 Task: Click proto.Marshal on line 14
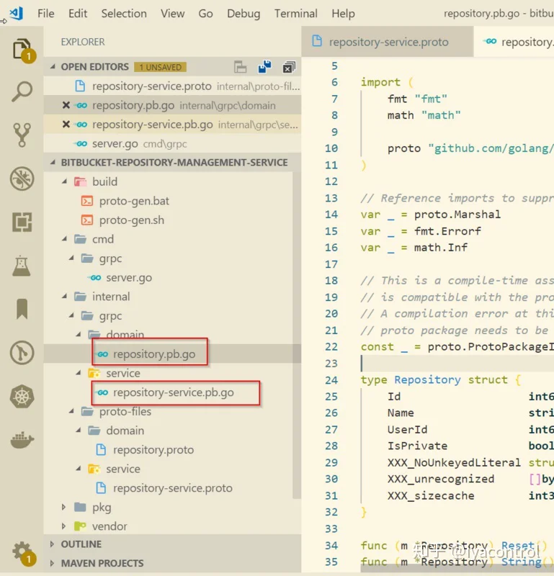[x=457, y=215]
